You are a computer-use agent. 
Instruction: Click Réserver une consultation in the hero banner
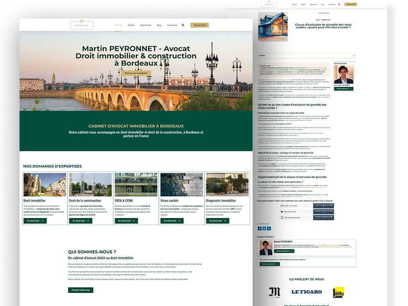[x=136, y=73]
